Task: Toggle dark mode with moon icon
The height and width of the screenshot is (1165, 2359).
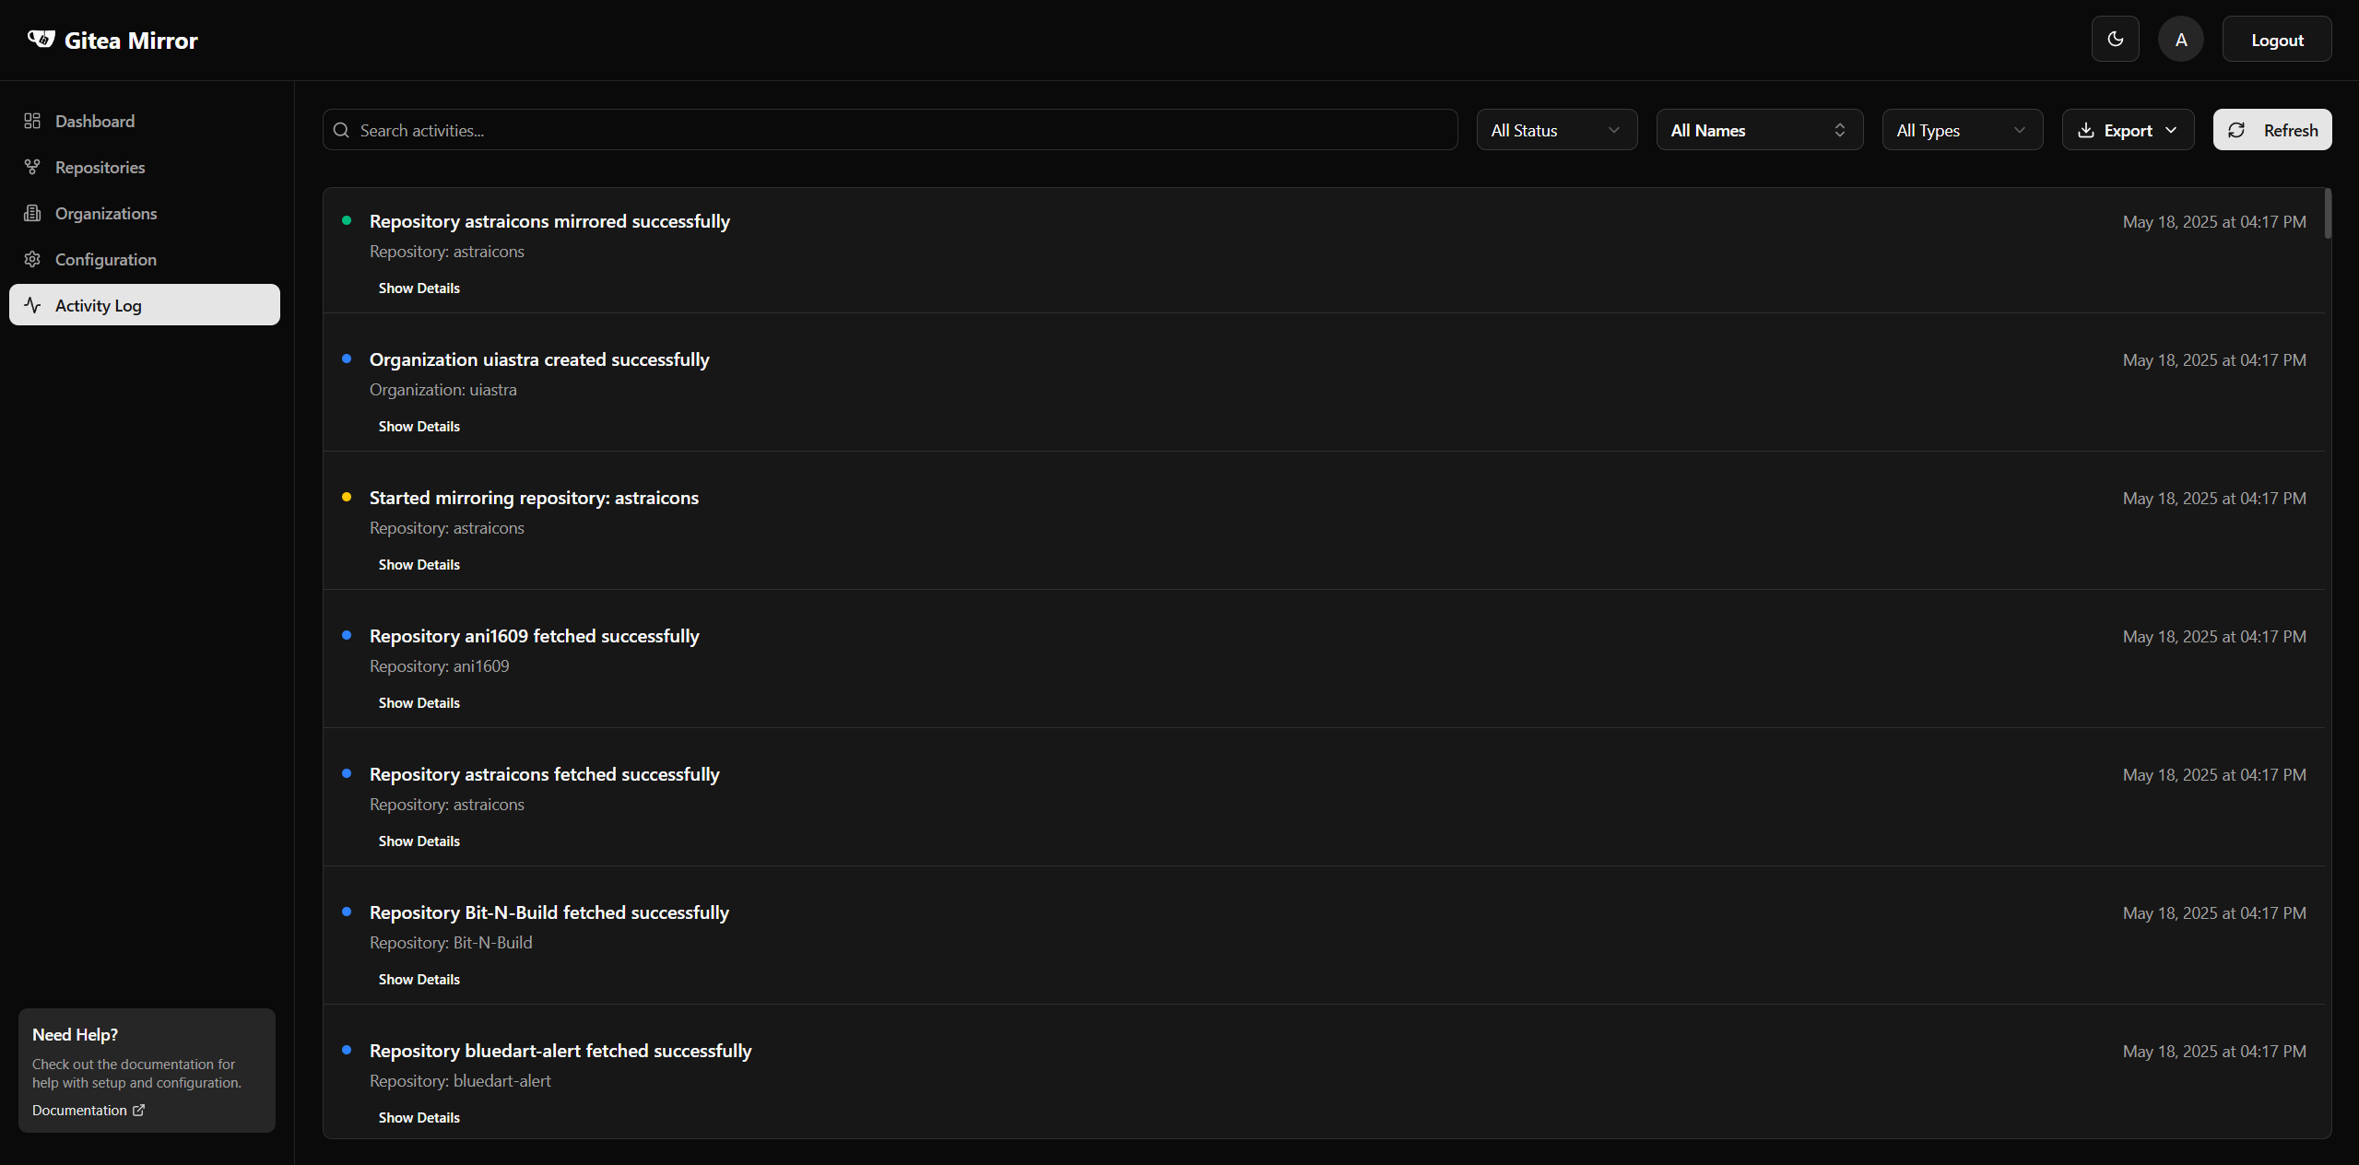Action: click(2115, 39)
